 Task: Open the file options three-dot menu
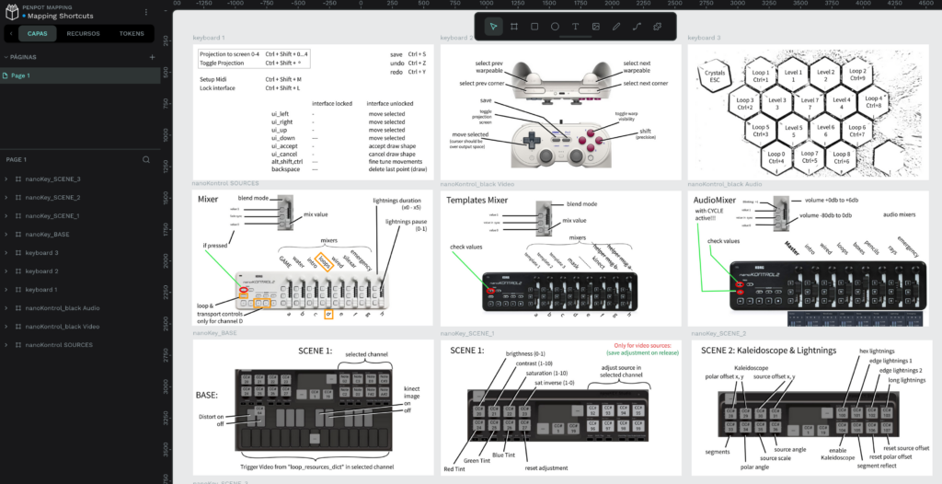point(147,11)
